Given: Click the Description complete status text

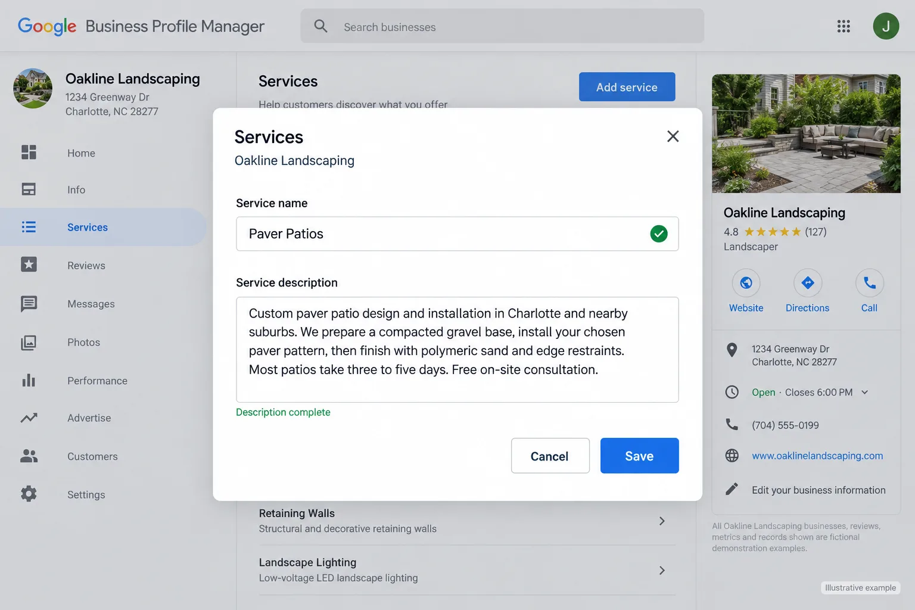Looking at the screenshot, I should pyautogui.click(x=283, y=412).
